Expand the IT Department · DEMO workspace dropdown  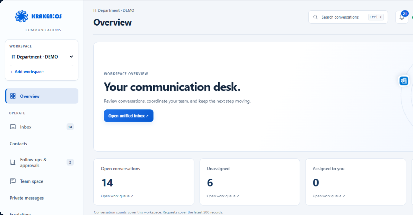tap(42, 57)
